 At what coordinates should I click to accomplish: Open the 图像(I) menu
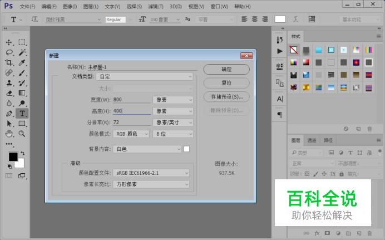point(70,7)
